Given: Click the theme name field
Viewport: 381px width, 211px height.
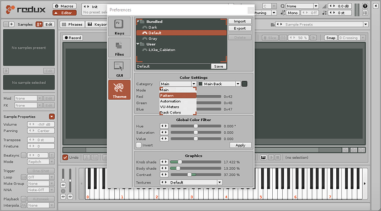Looking at the screenshot, I should click(x=173, y=66).
